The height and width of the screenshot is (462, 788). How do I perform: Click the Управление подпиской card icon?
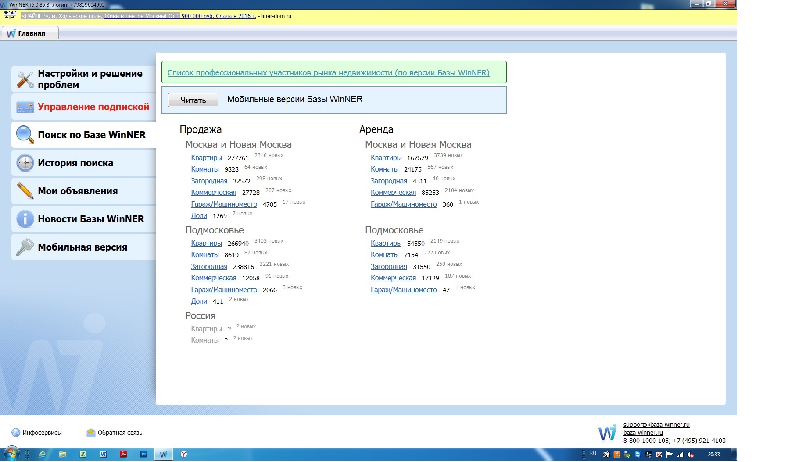point(25,107)
